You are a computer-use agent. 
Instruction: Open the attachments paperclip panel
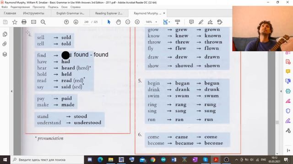click(x=5, y=44)
